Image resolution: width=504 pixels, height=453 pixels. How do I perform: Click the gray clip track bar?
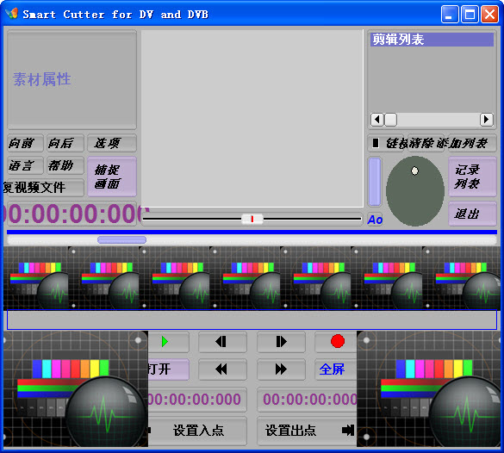pos(252,320)
